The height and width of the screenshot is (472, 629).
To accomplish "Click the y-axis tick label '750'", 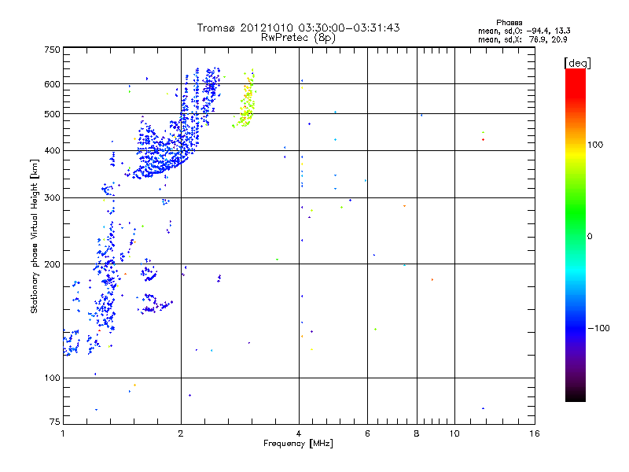I will click(x=53, y=50).
